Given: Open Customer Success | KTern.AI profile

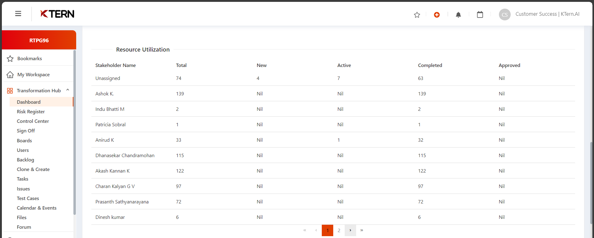Looking at the screenshot, I should [547, 14].
